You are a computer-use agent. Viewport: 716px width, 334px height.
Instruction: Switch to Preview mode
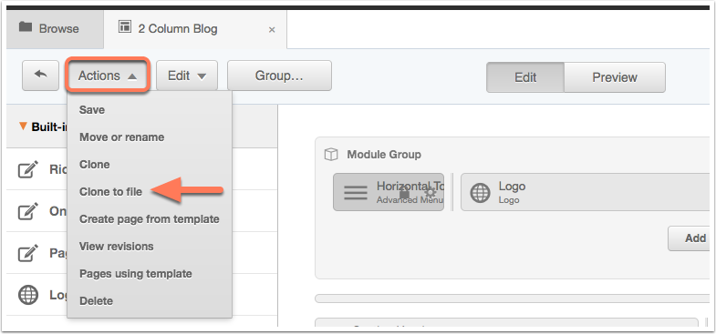click(x=615, y=77)
